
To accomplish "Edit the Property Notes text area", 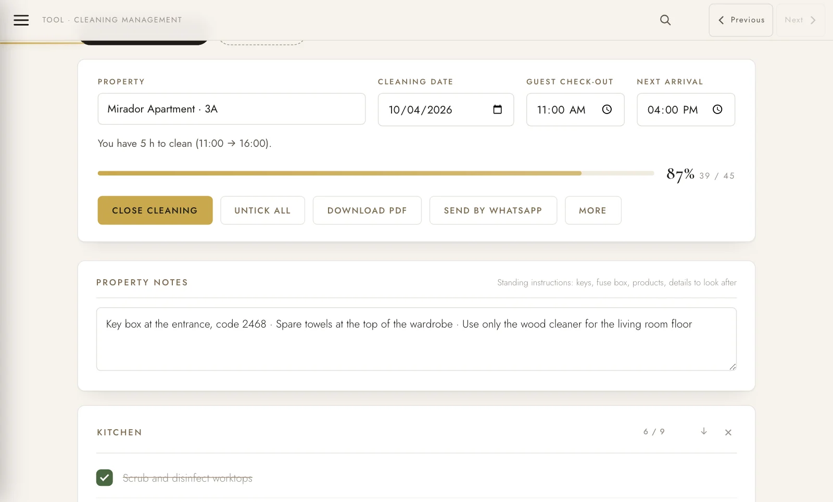I will [416, 339].
